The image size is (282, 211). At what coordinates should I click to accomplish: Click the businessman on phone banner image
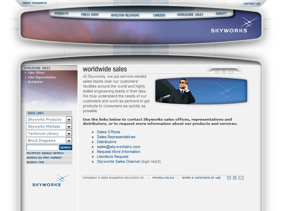[x=201, y=91]
